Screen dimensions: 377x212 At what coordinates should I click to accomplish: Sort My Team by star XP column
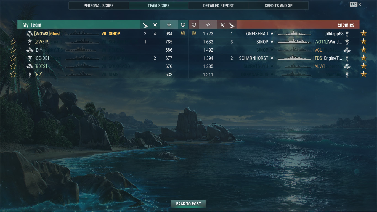[x=169, y=25]
